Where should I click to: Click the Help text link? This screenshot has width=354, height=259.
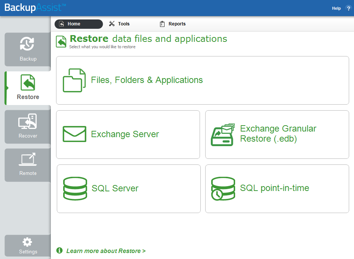(336, 8)
